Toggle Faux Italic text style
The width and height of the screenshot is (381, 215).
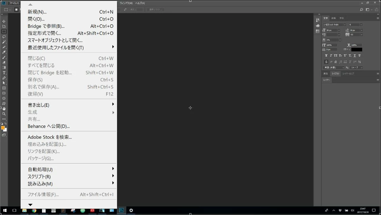[331, 56]
